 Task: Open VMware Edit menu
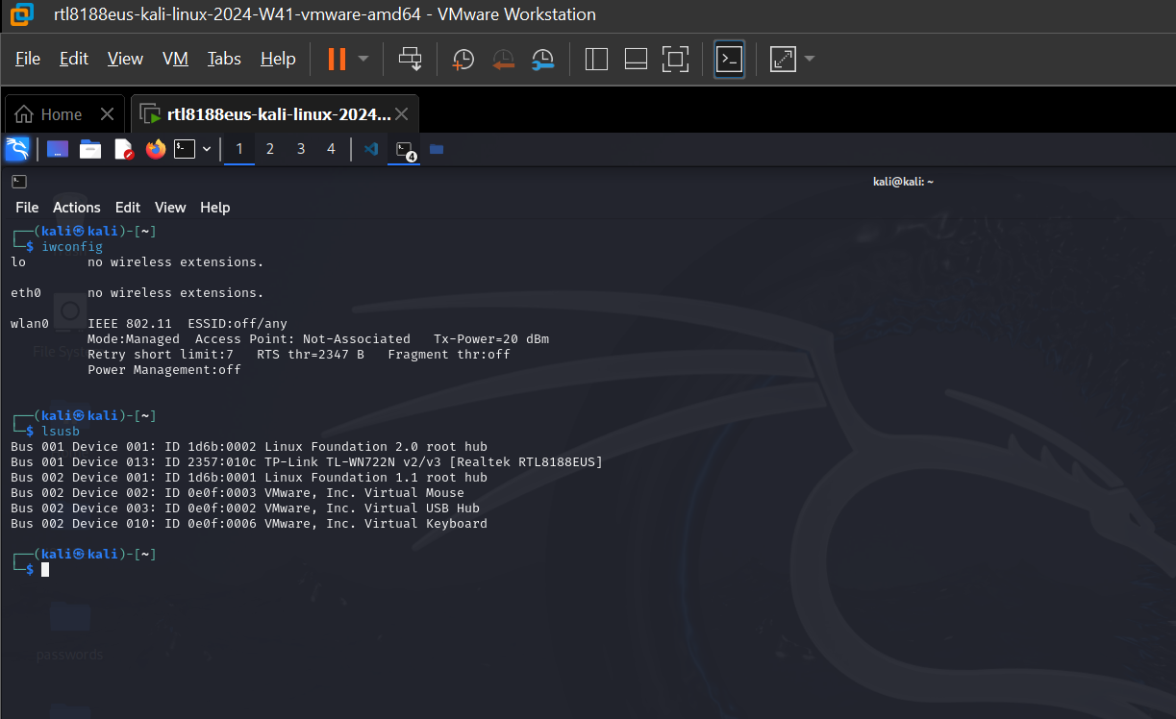point(74,59)
